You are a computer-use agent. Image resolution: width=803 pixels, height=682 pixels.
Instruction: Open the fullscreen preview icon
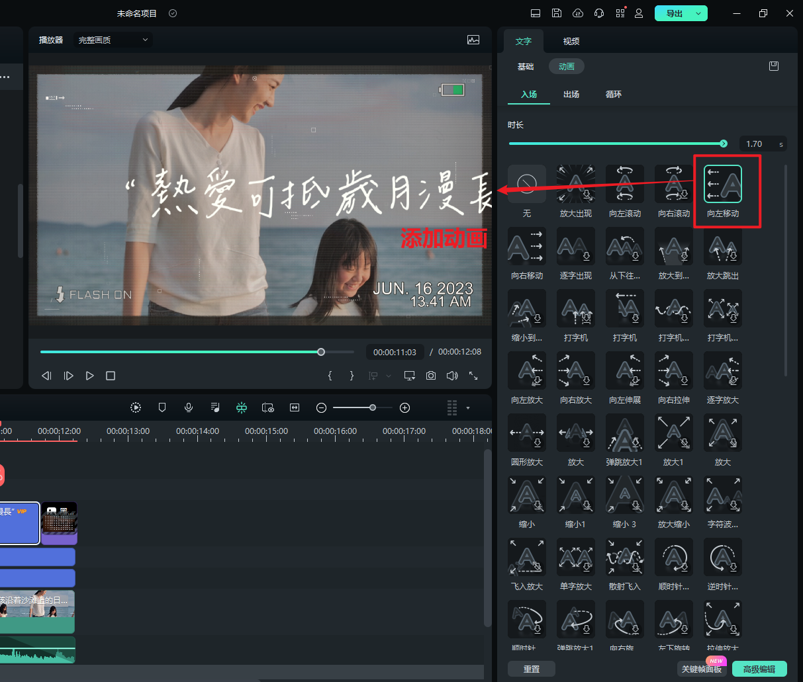point(473,376)
